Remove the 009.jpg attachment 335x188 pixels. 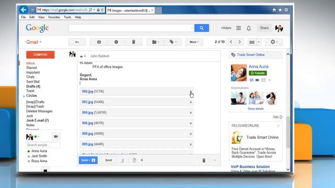pyautogui.click(x=191, y=144)
